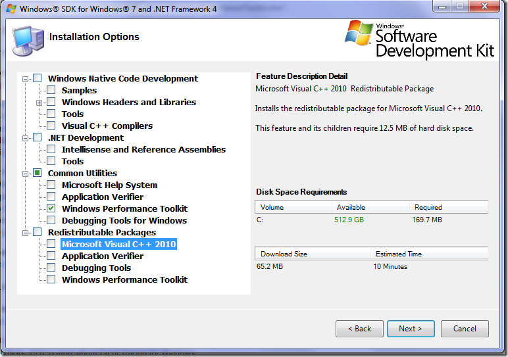The width and height of the screenshot is (508, 357).
Task: Click the C: volume entry
Action: 260,220
